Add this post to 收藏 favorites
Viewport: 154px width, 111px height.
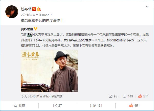click(x=19, y=105)
